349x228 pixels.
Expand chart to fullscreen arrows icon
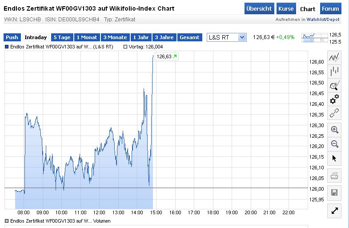coord(334,211)
